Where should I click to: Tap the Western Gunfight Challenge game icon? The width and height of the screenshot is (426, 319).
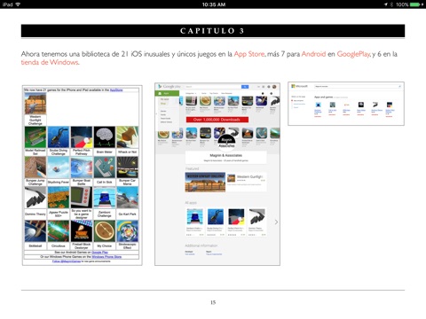[35, 104]
